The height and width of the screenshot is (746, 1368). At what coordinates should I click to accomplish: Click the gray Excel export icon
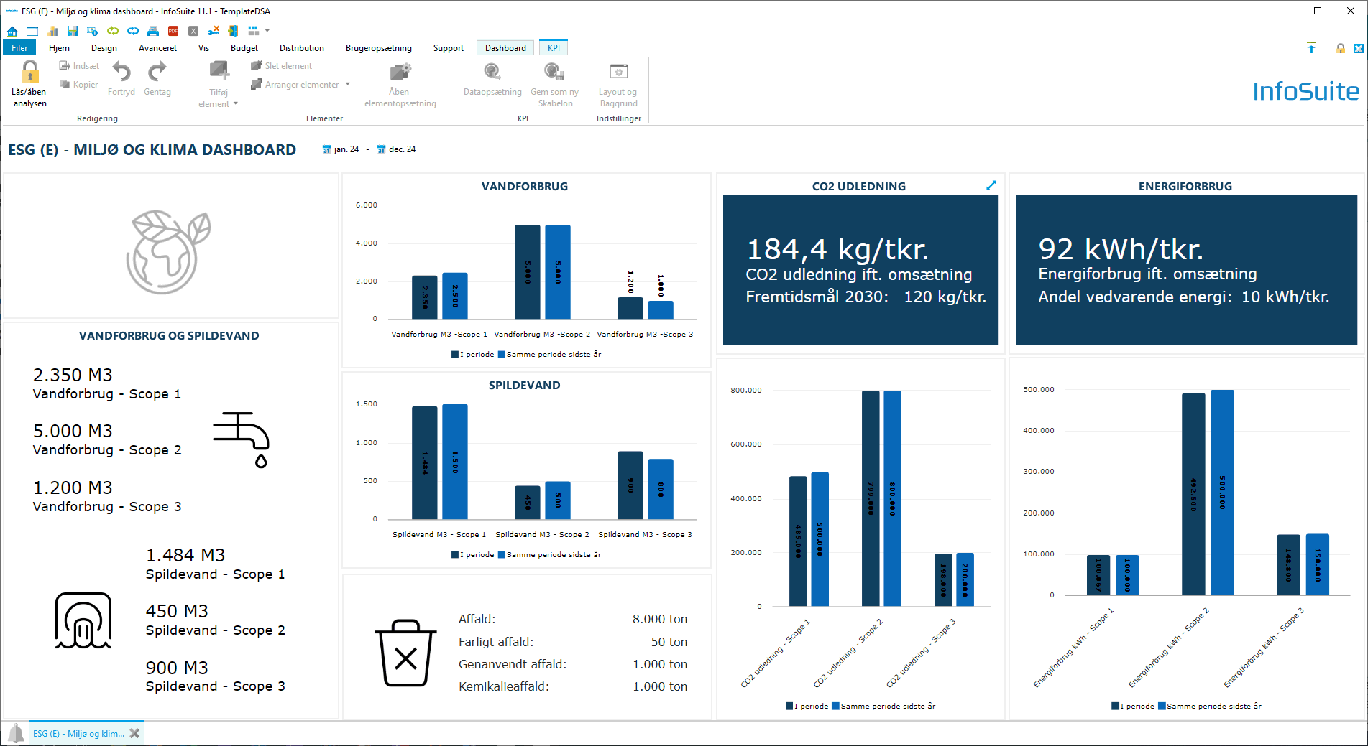(193, 31)
